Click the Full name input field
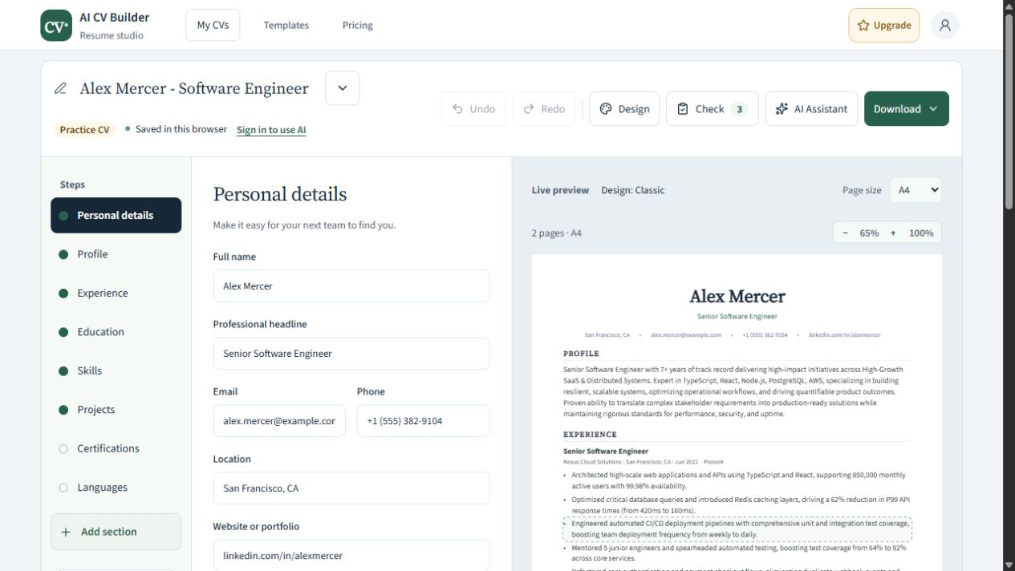The image size is (1015, 571). [x=351, y=286]
